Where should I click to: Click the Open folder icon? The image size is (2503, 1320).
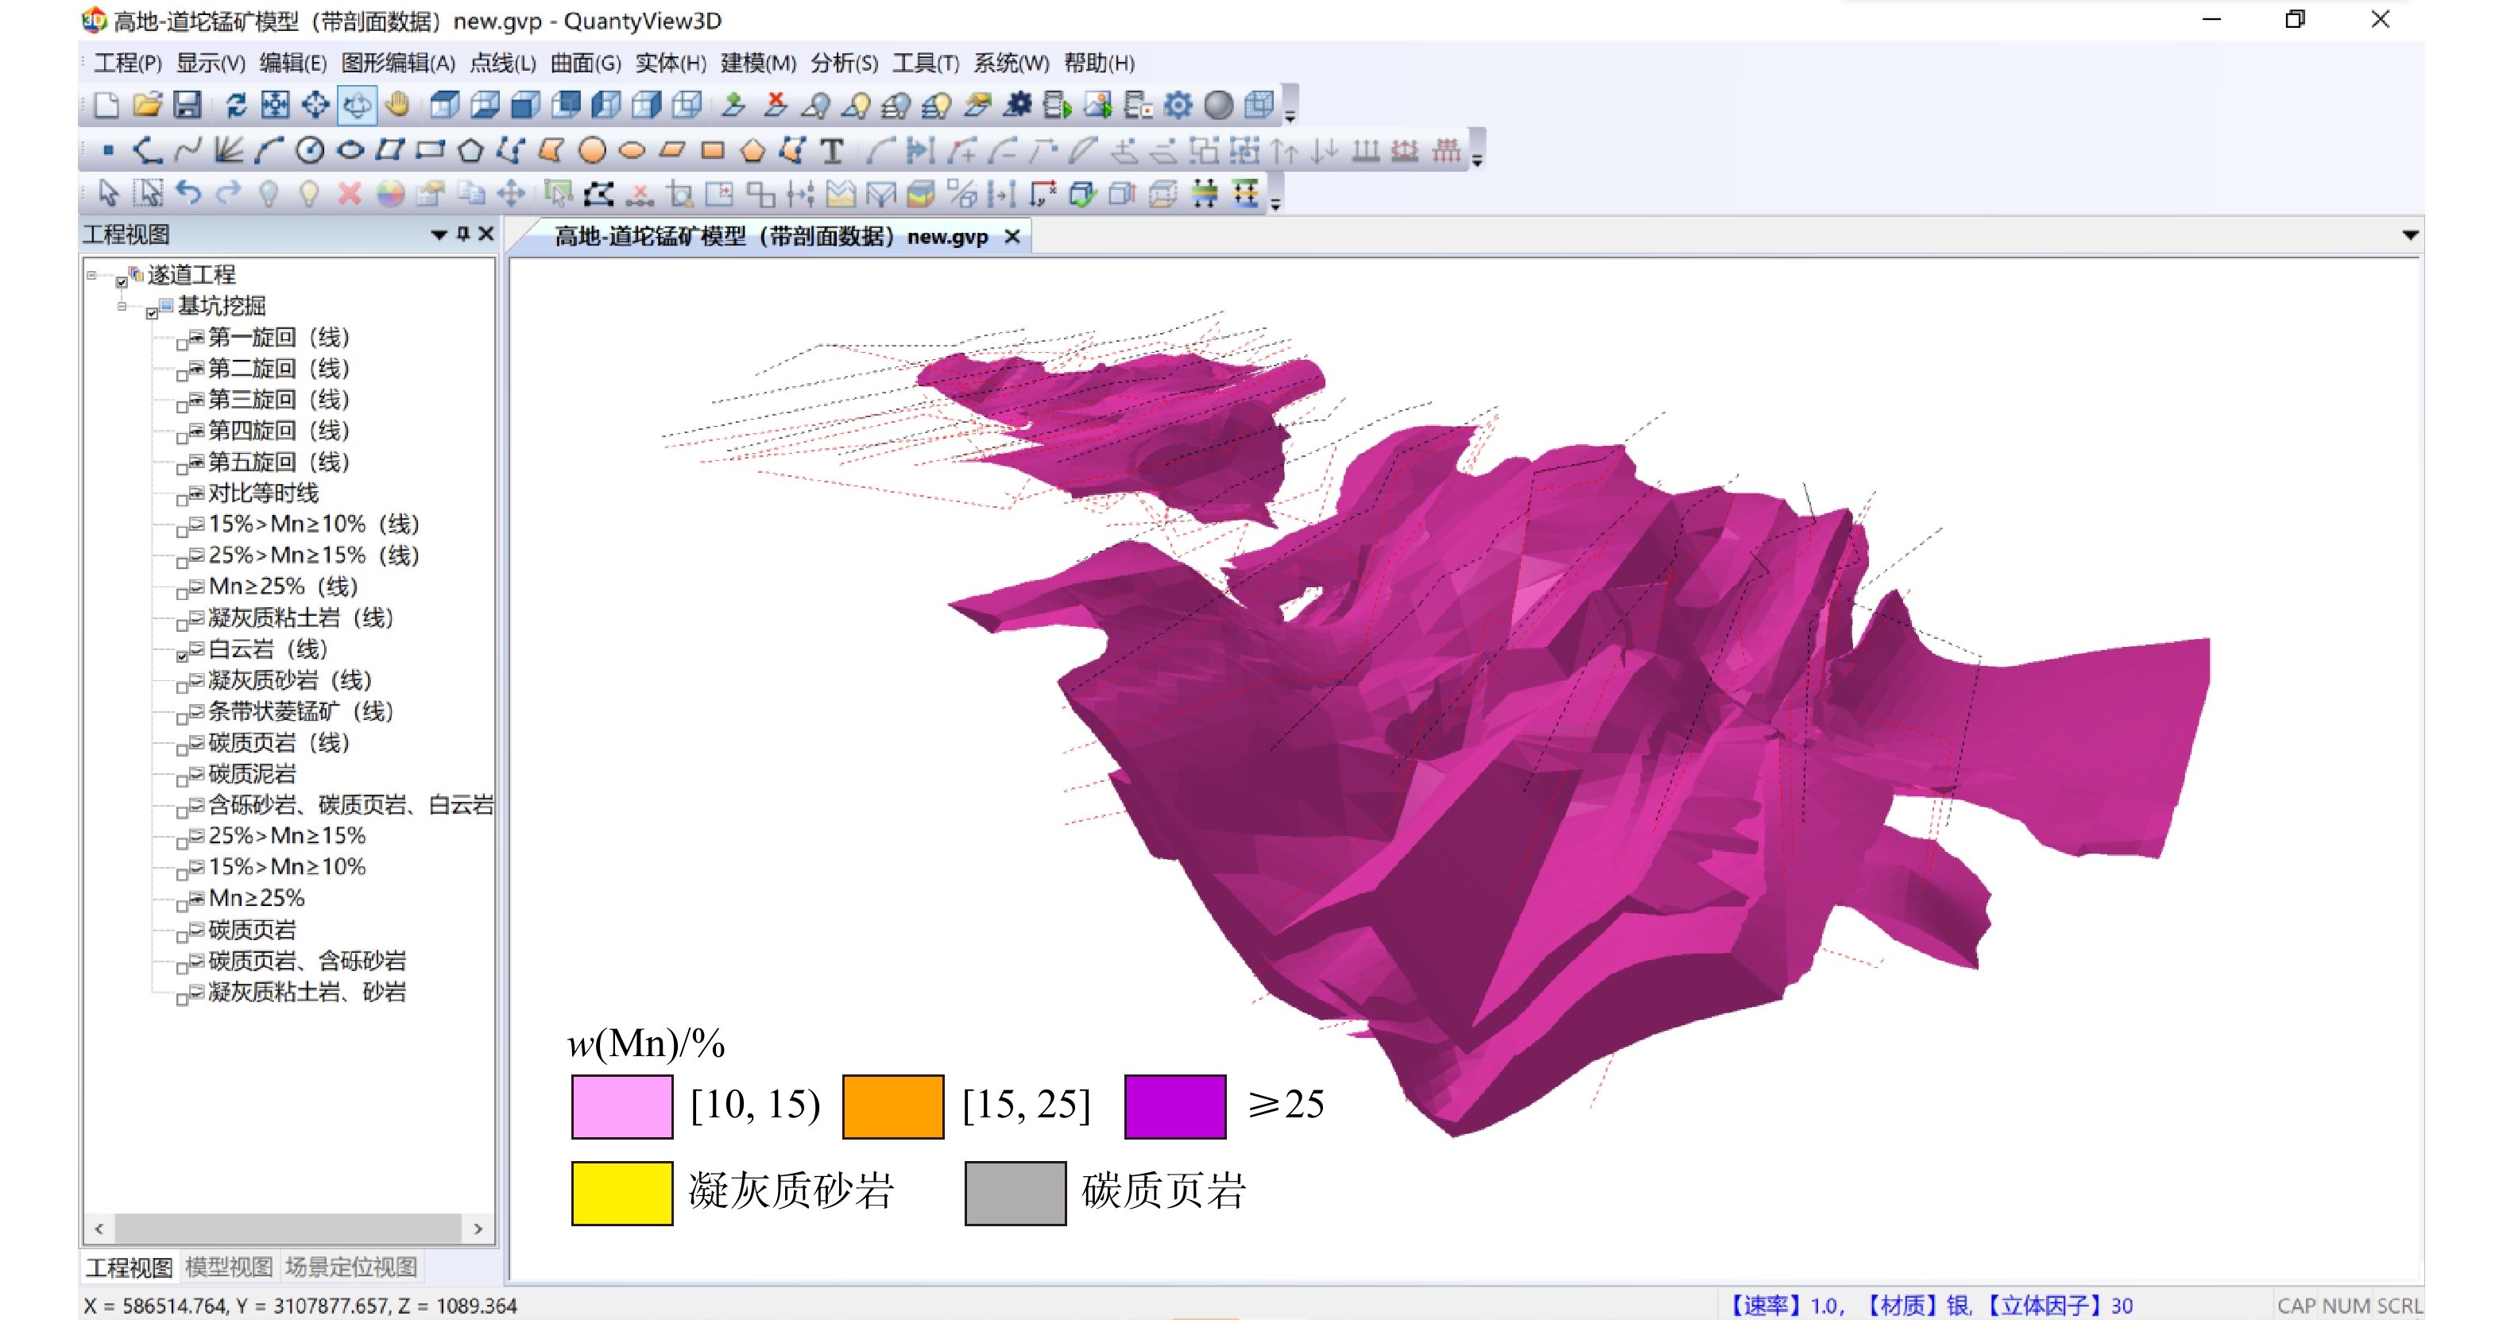point(147,105)
